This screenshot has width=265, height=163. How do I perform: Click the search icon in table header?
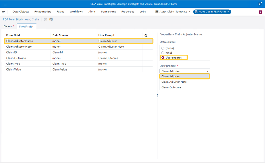(146, 36)
